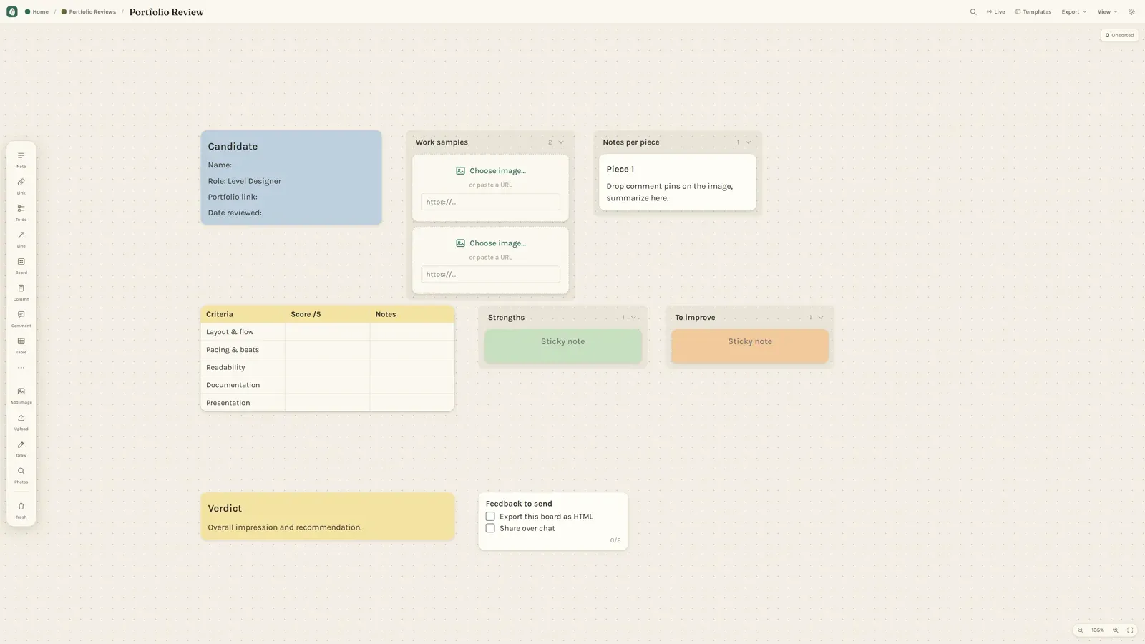The image size is (1145, 644).
Task: Click 'Feedback to send' heading
Action: [519, 504]
